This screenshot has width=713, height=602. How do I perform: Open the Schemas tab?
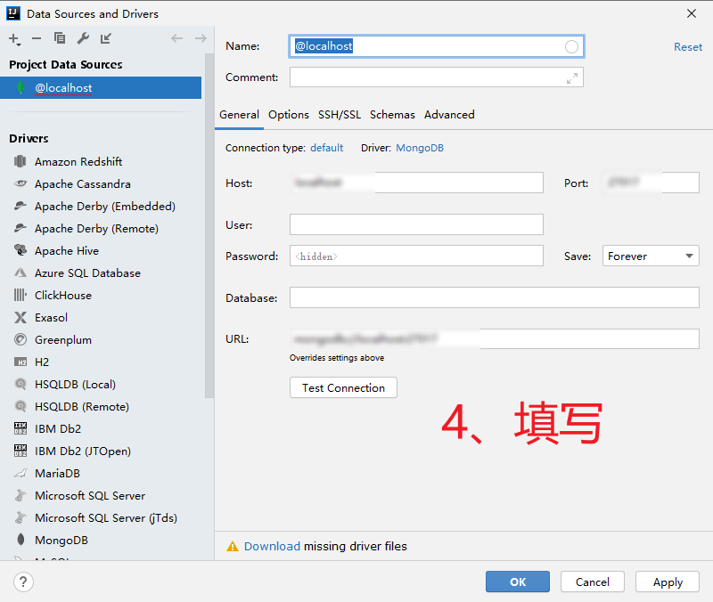pos(392,115)
